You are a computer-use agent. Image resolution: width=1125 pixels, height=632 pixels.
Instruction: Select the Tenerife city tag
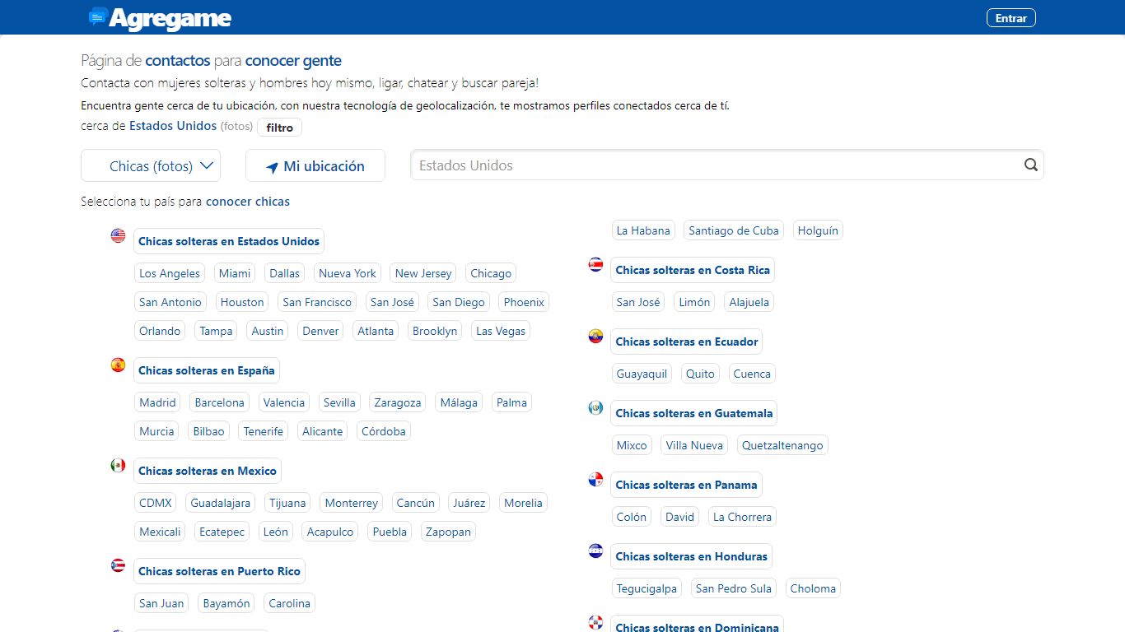[x=264, y=431]
